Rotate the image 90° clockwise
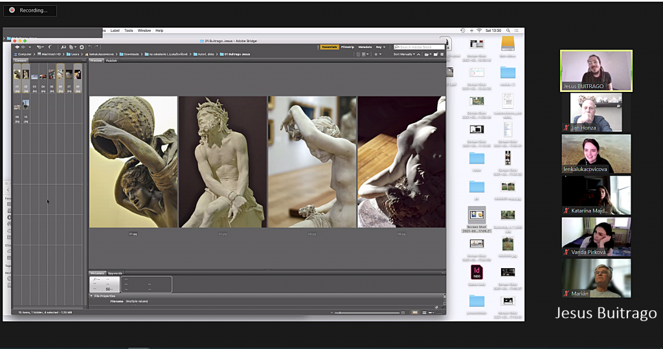 (96, 47)
